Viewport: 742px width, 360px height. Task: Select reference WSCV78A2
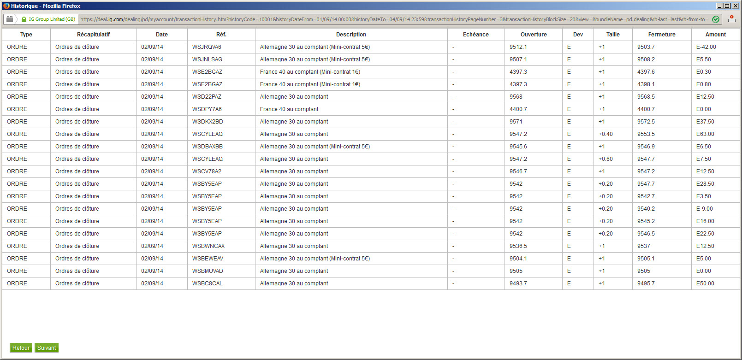(x=207, y=171)
